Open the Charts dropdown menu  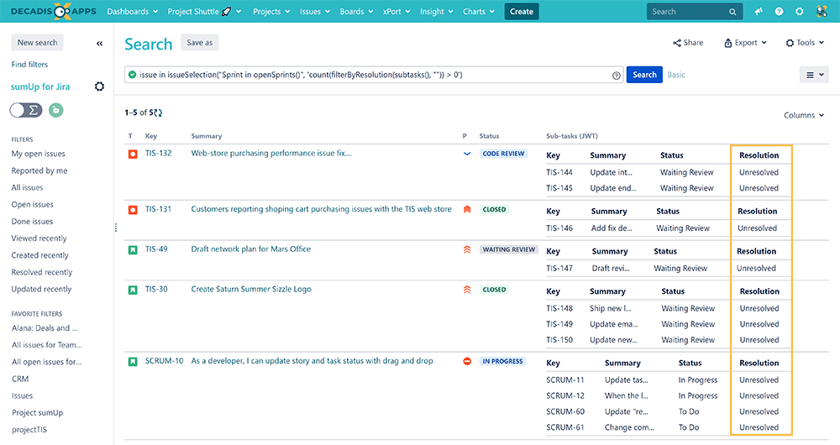[x=479, y=11]
